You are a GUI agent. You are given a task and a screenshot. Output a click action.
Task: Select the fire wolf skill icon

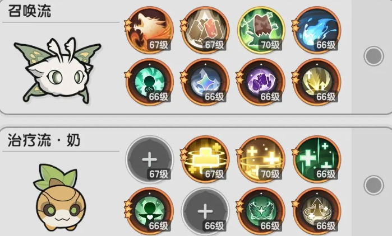[150, 30]
